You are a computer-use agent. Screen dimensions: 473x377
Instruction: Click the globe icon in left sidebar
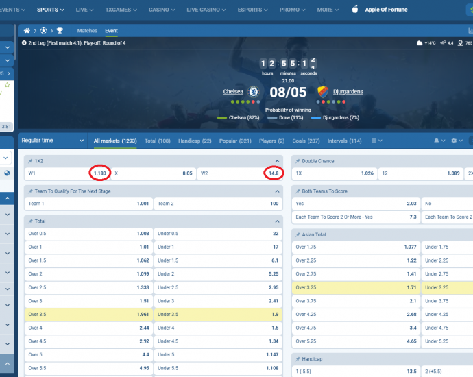click(7, 173)
